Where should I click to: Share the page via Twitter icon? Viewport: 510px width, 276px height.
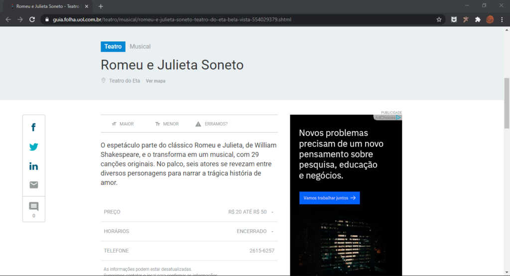click(33, 147)
